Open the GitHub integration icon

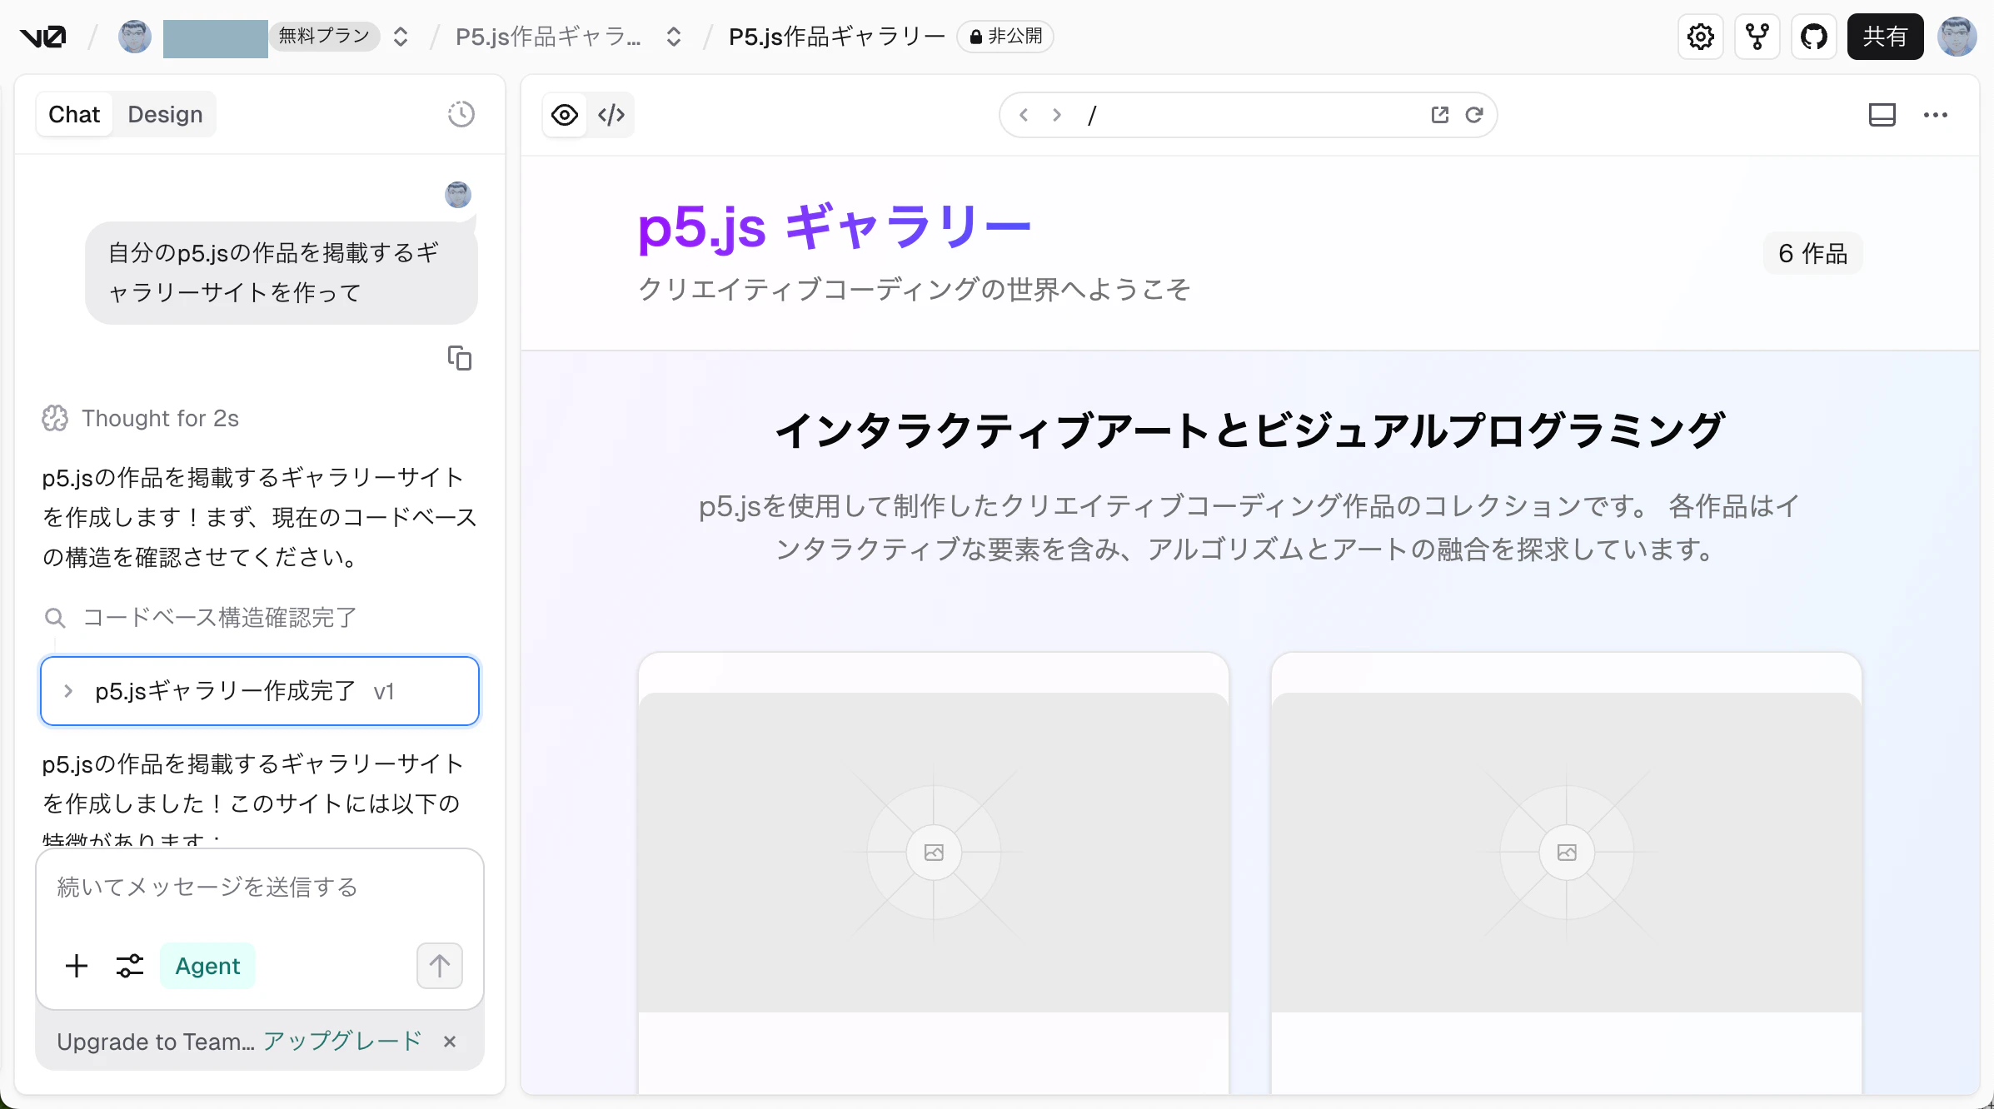point(1814,37)
